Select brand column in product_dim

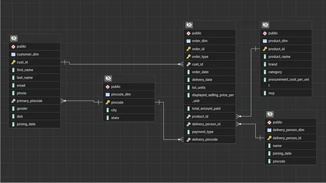coord(286,64)
